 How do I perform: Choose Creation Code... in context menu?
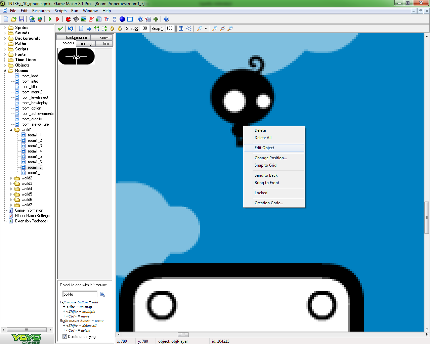[274, 203]
